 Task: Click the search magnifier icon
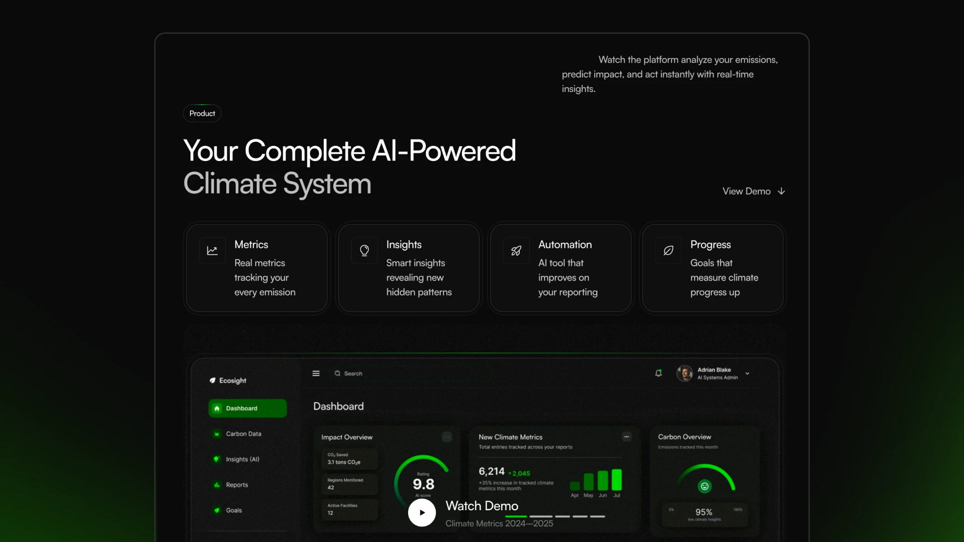pyautogui.click(x=337, y=373)
